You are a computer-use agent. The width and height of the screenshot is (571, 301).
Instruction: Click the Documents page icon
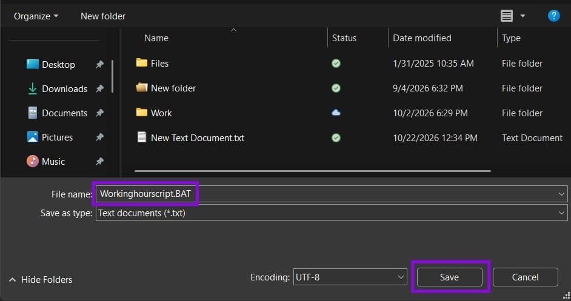point(32,113)
